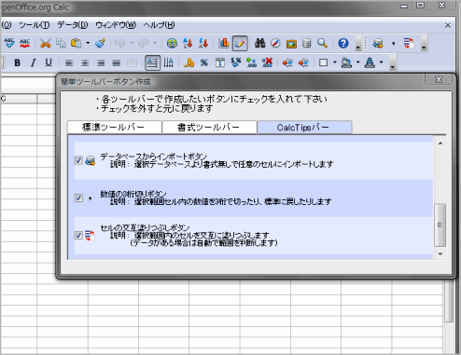The image size is (461, 355).
Task: Apply the Font Color A button
Action: click(370, 62)
